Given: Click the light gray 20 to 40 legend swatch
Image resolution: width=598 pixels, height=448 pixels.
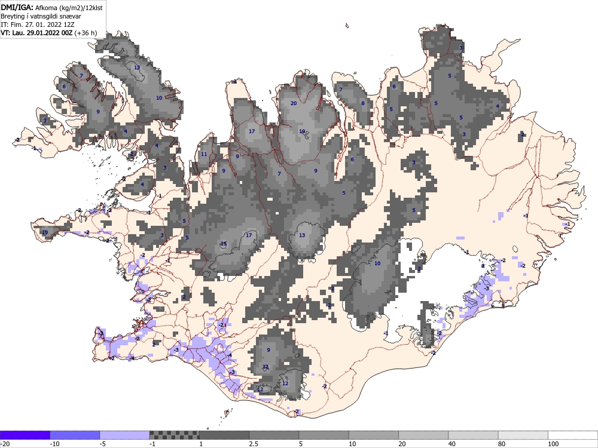Looking at the screenshot, I should pos(423,435).
